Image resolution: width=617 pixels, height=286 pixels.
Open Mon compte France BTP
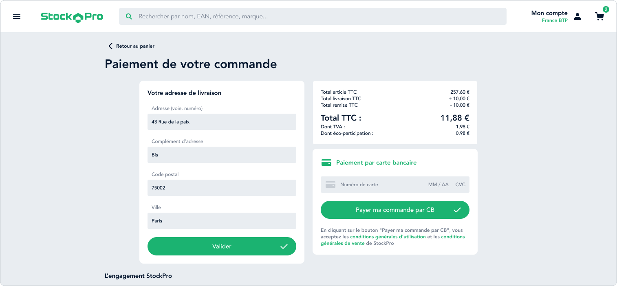tap(549, 16)
